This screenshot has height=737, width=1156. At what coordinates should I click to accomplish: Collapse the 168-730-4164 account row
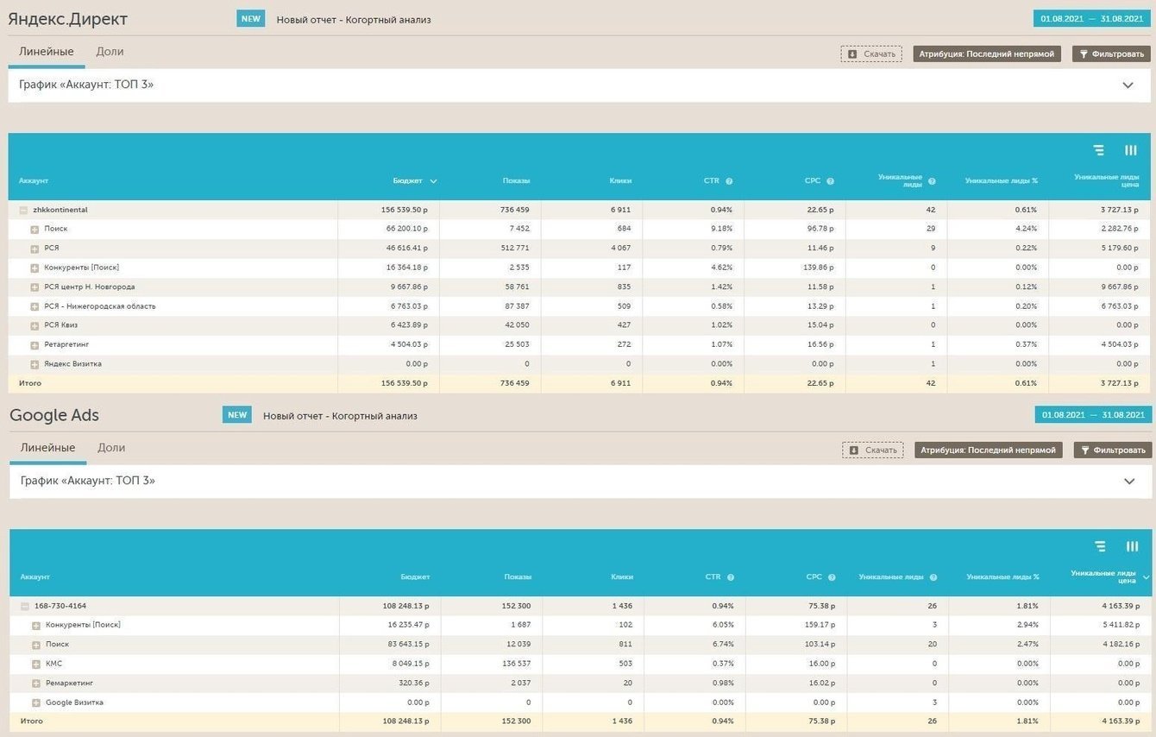pyautogui.click(x=26, y=606)
